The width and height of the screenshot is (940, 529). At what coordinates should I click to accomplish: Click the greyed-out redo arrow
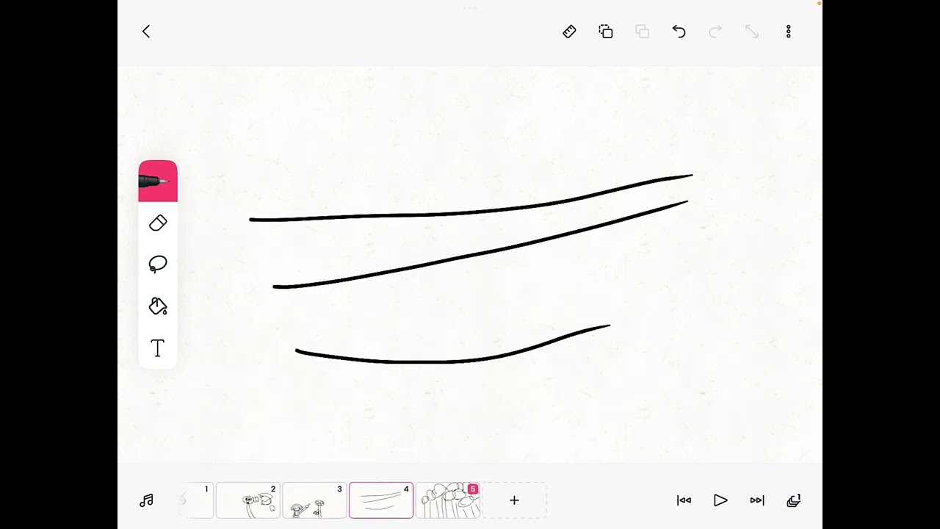tap(715, 32)
